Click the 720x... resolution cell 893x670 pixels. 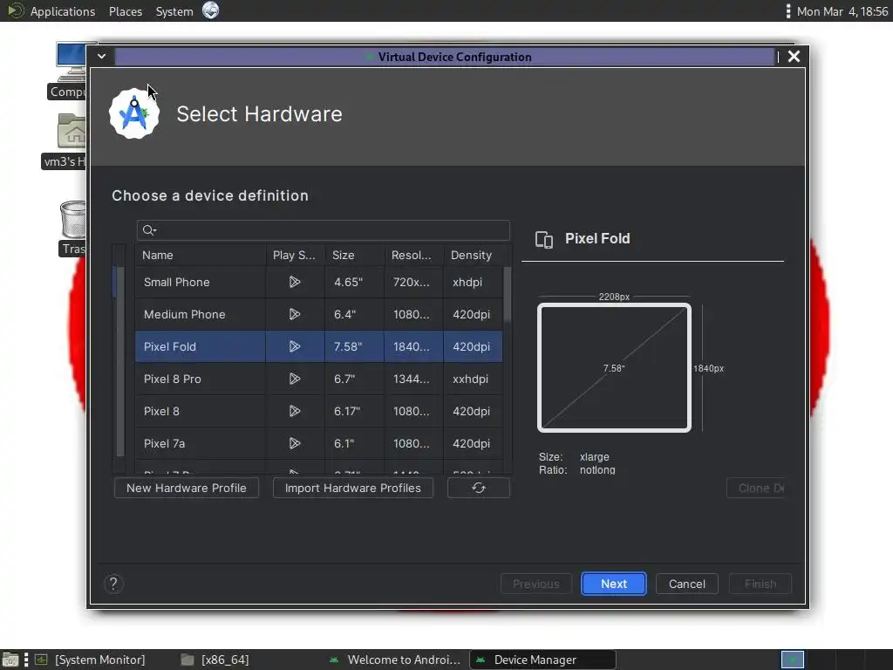pos(412,282)
